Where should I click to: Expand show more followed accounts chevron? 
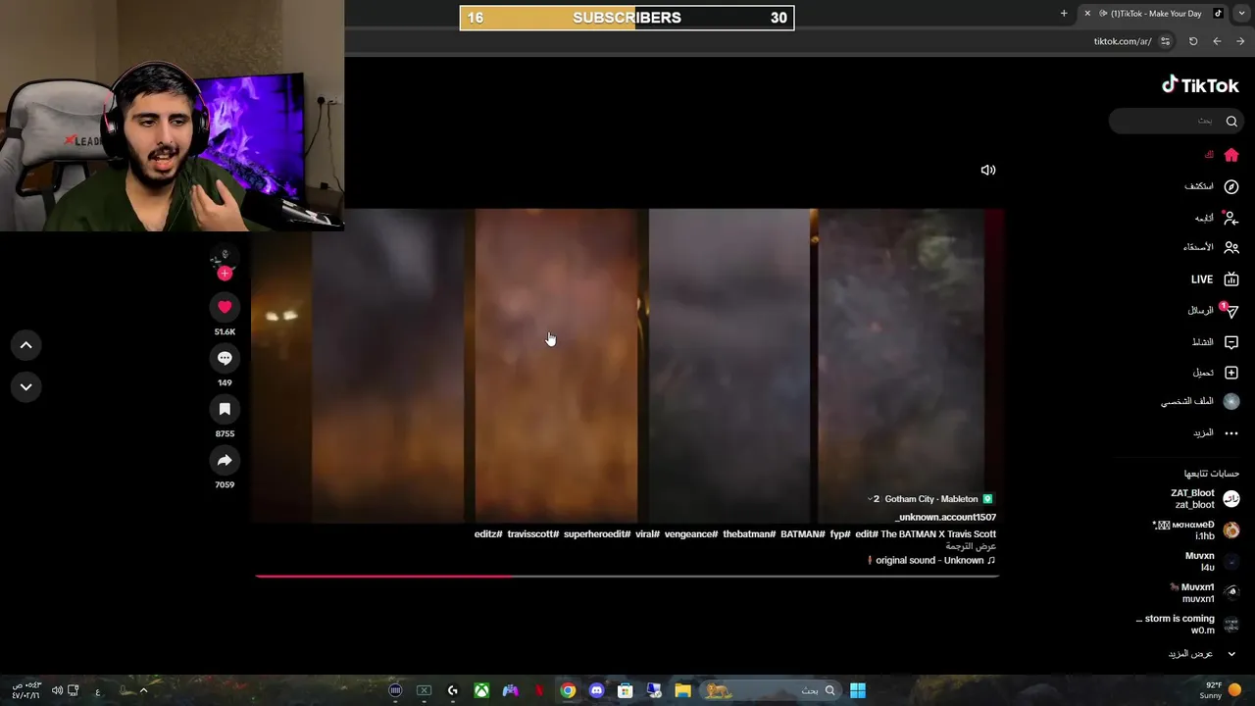(x=1231, y=654)
